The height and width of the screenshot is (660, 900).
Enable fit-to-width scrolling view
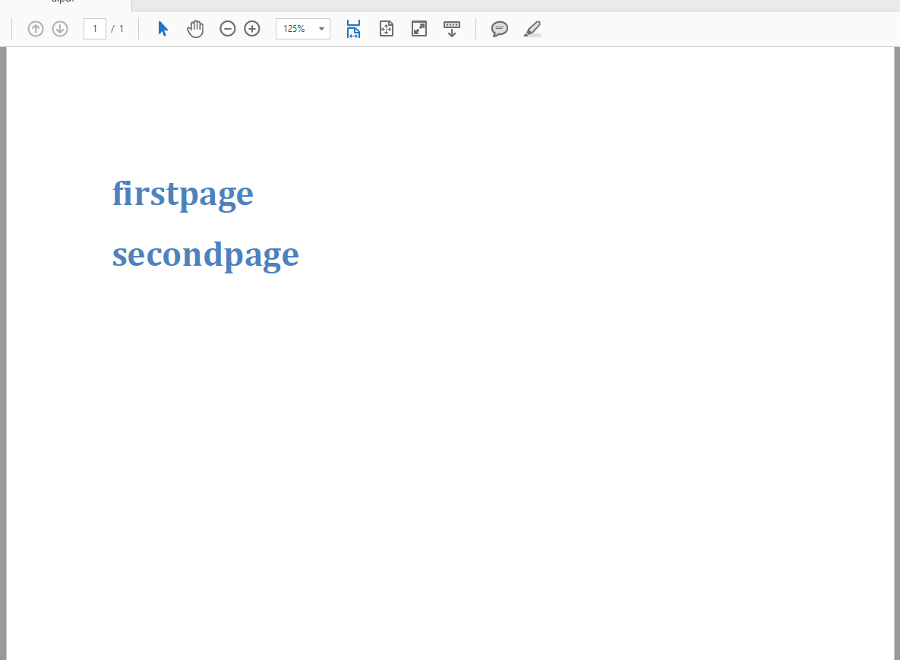point(353,29)
